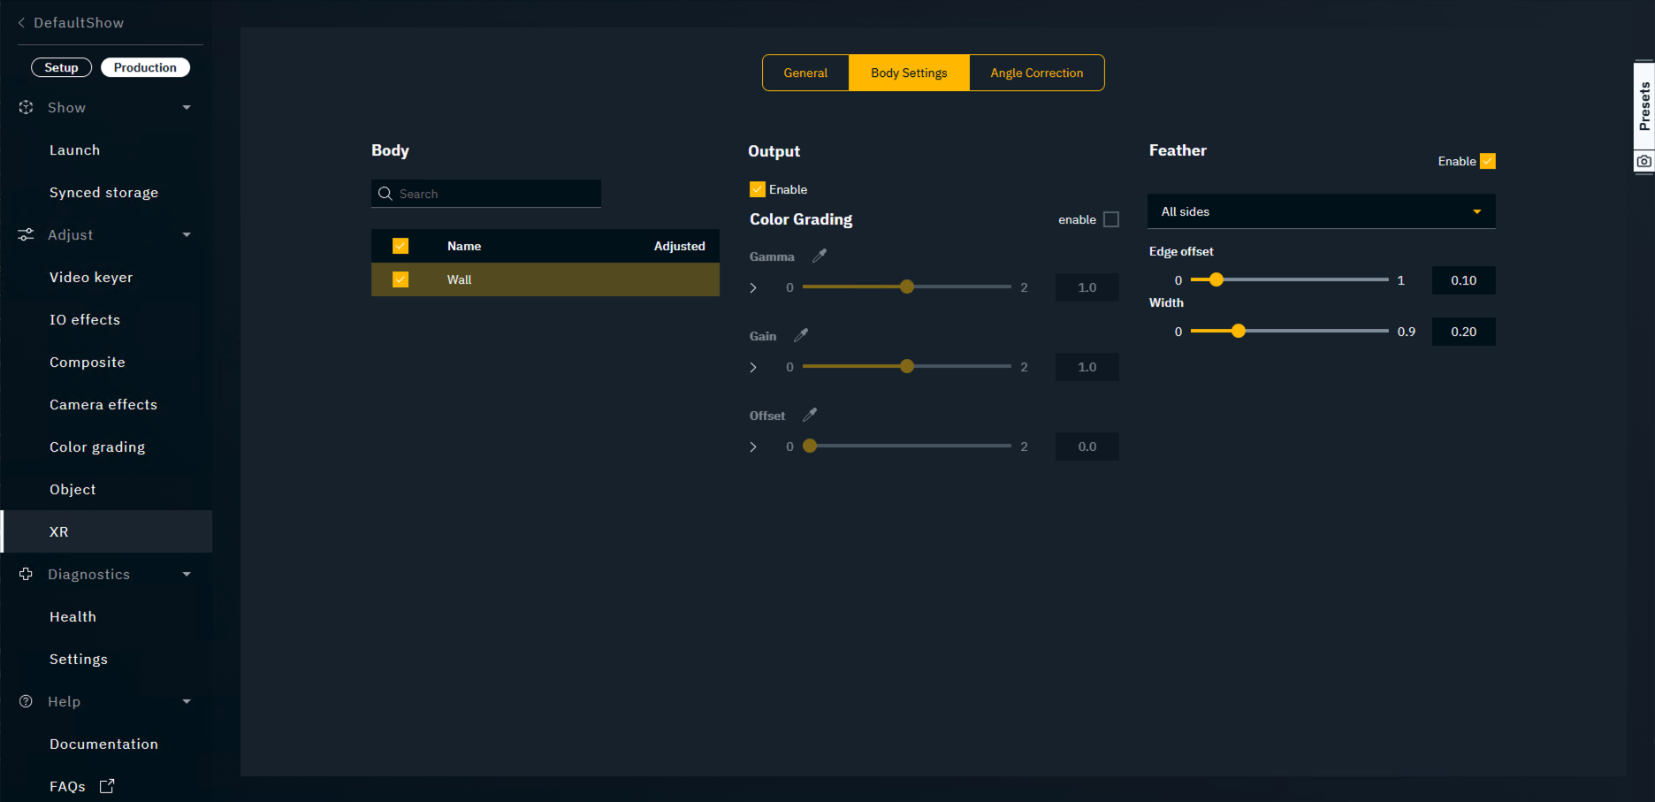The image size is (1655, 802).
Task: Click the search magnifier icon in Body
Action: (385, 194)
